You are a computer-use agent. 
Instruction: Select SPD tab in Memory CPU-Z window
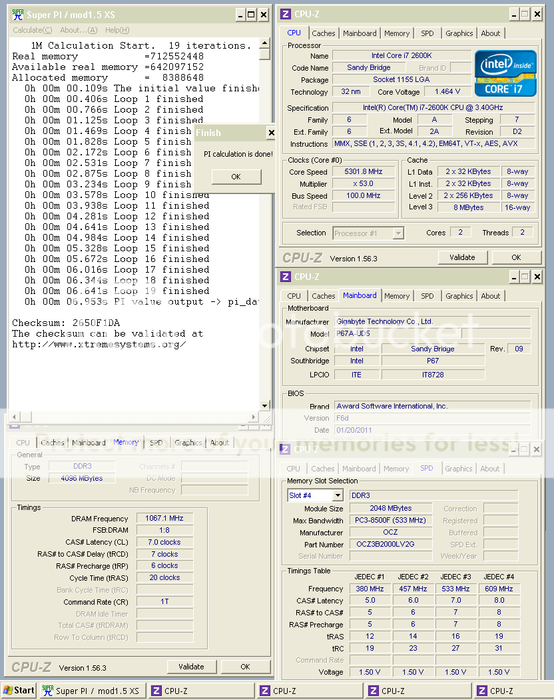click(156, 443)
